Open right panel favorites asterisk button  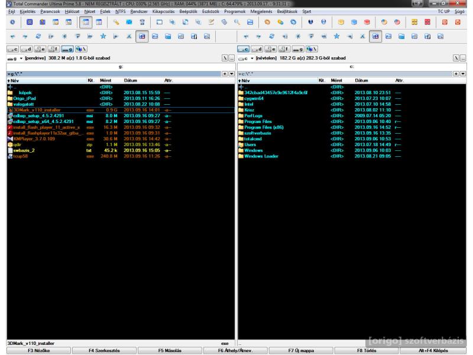(456, 73)
